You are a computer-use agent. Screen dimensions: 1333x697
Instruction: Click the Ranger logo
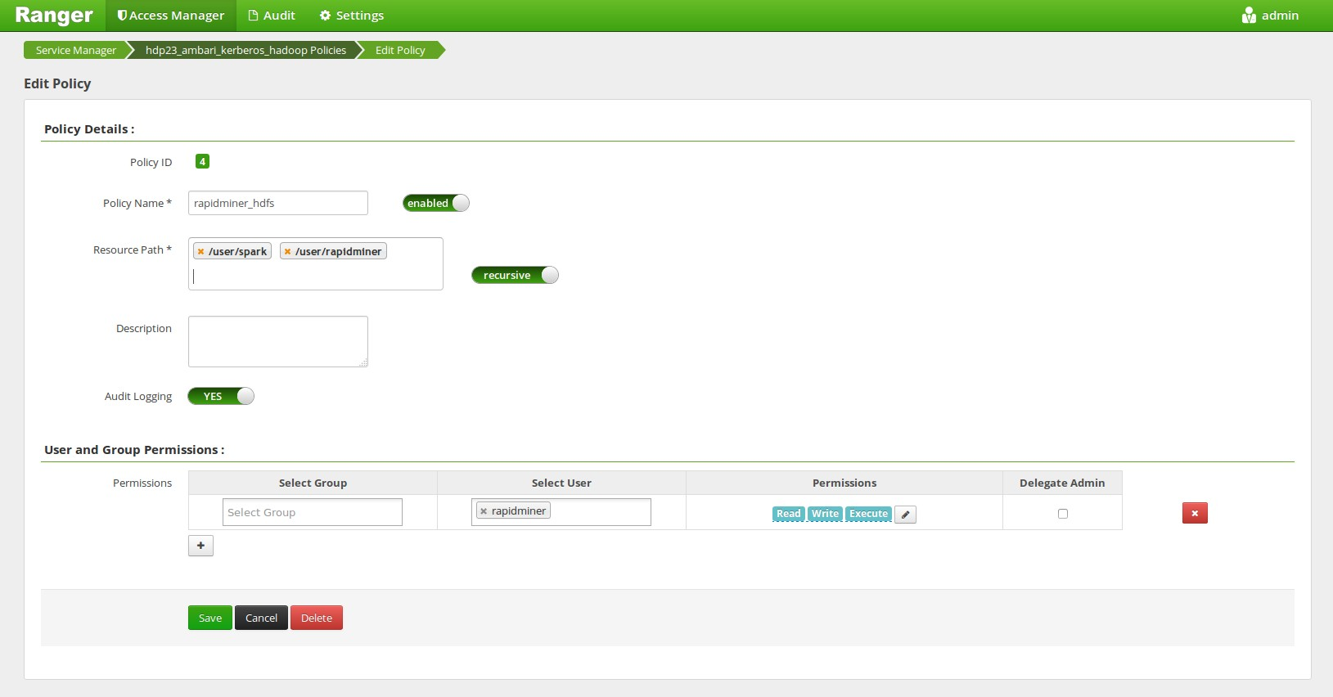tap(54, 16)
